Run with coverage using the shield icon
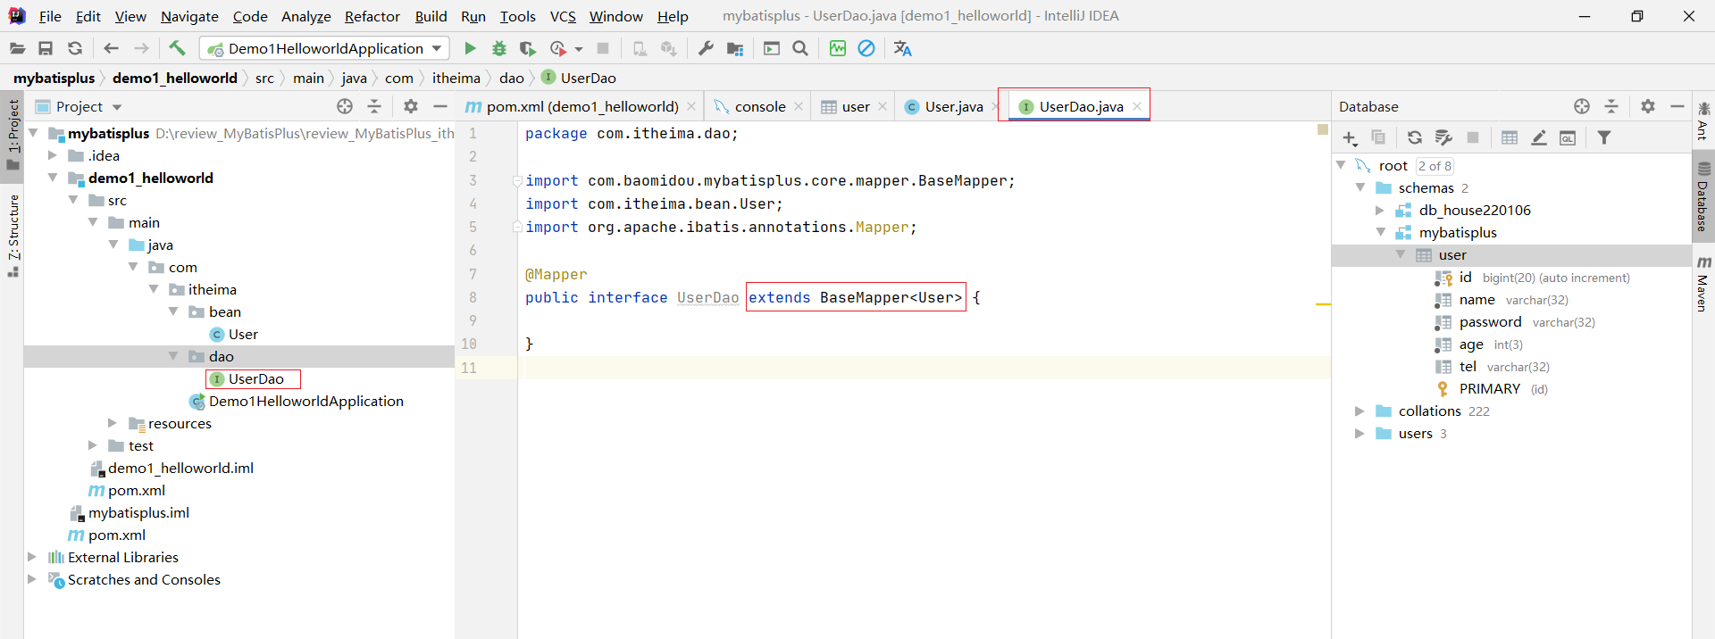1715x639 pixels. click(x=528, y=48)
